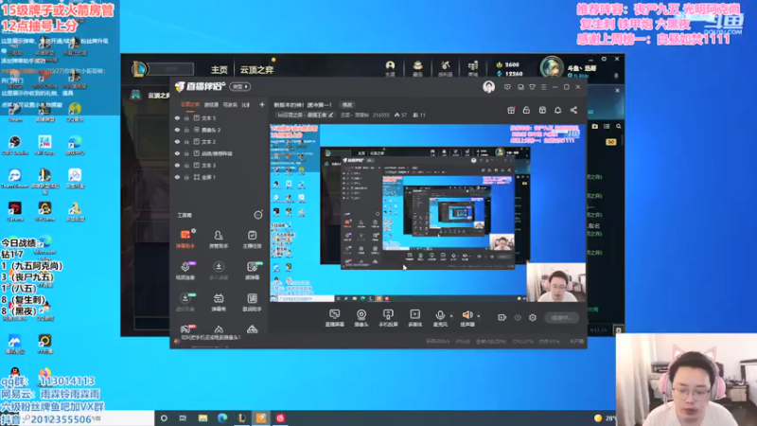Open the gift box icon in top toolbar
Screen dimensions: 757x426
click(511, 110)
